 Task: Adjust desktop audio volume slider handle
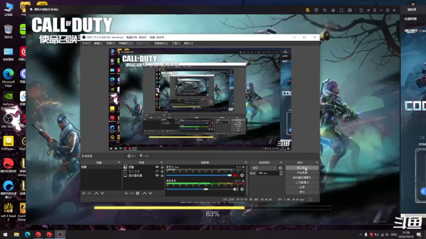coord(206,189)
